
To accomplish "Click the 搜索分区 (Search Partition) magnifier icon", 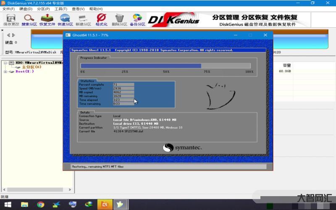I will click(x=29, y=19).
